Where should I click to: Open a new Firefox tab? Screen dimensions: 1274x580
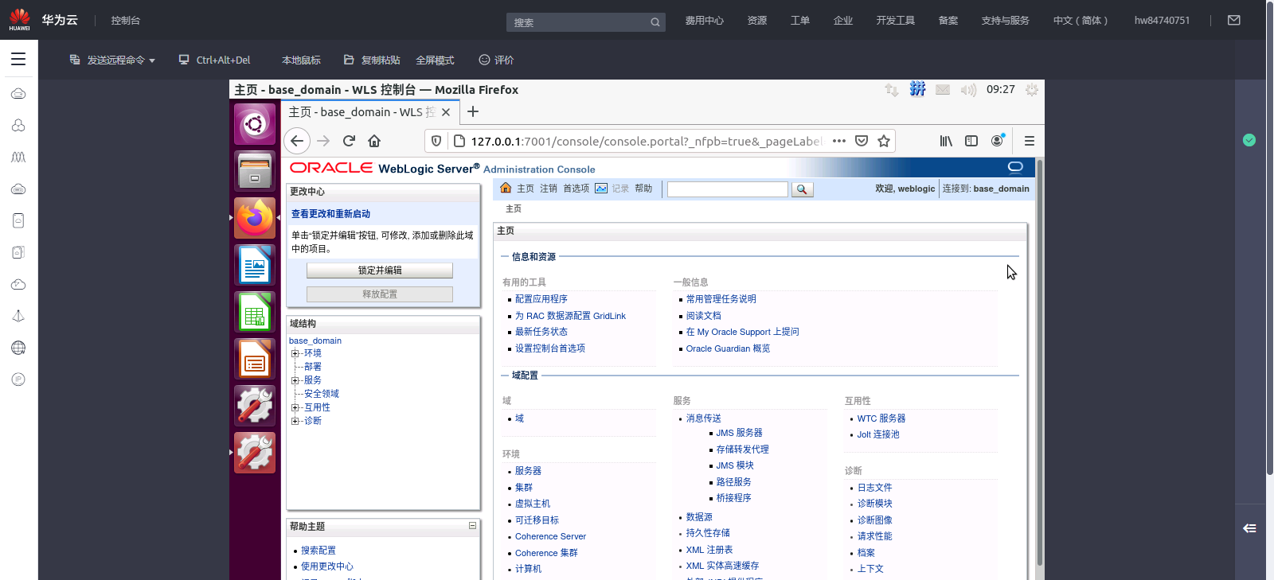point(473,111)
